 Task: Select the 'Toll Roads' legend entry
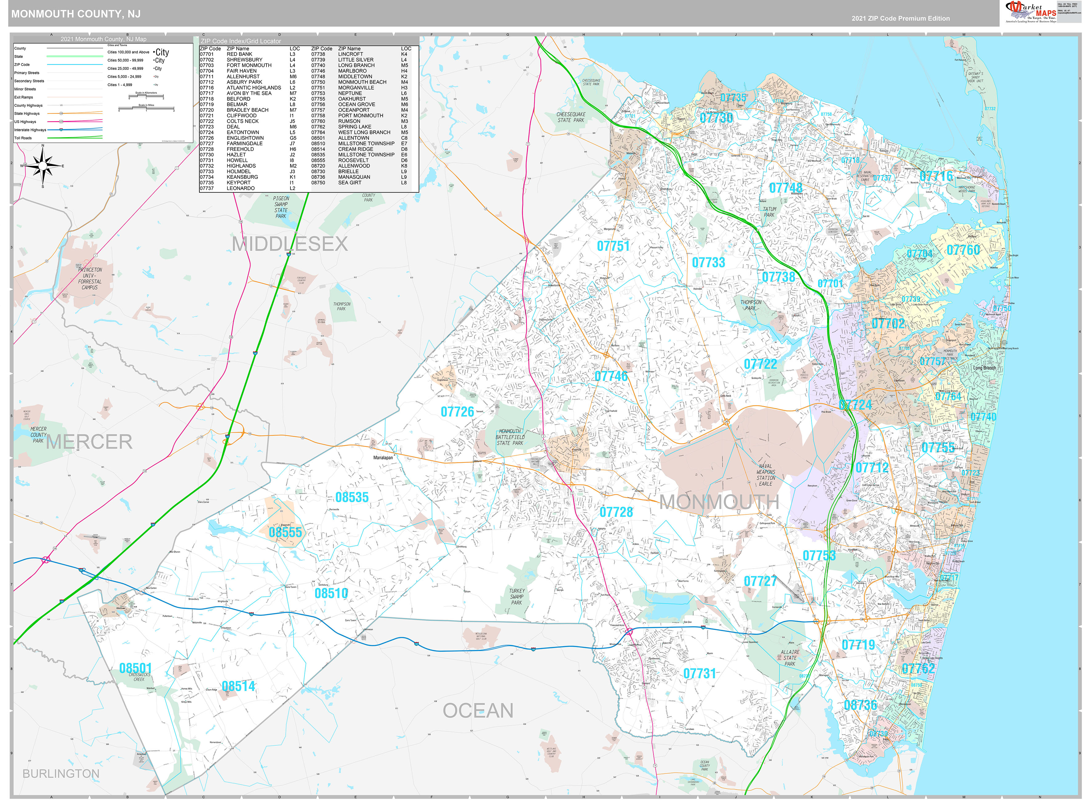click(58, 138)
